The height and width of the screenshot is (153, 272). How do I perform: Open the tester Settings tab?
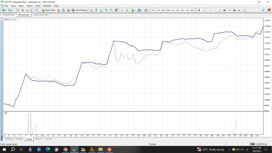pyautogui.click(x=9, y=139)
